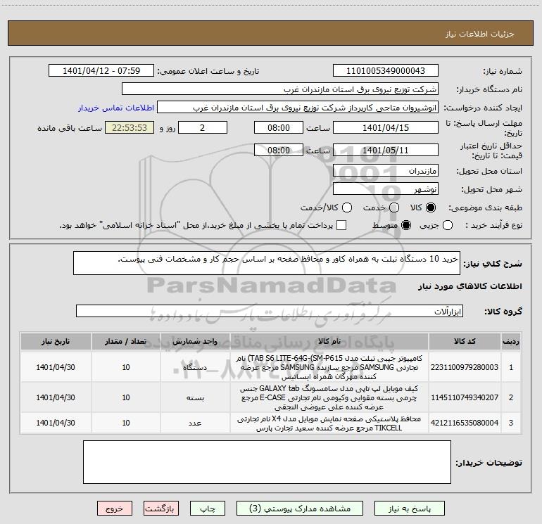
Task: Click unit دستگاه in row 1
Action: point(195,368)
